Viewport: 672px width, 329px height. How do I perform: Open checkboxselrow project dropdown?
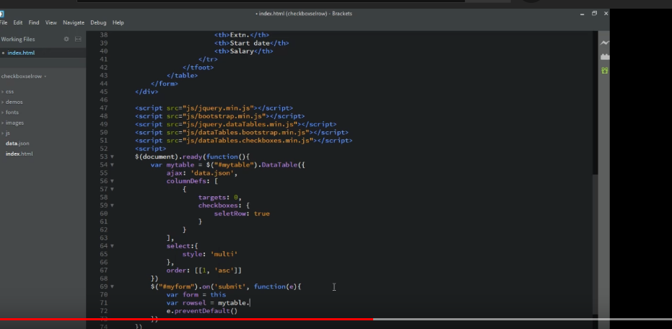click(x=24, y=76)
